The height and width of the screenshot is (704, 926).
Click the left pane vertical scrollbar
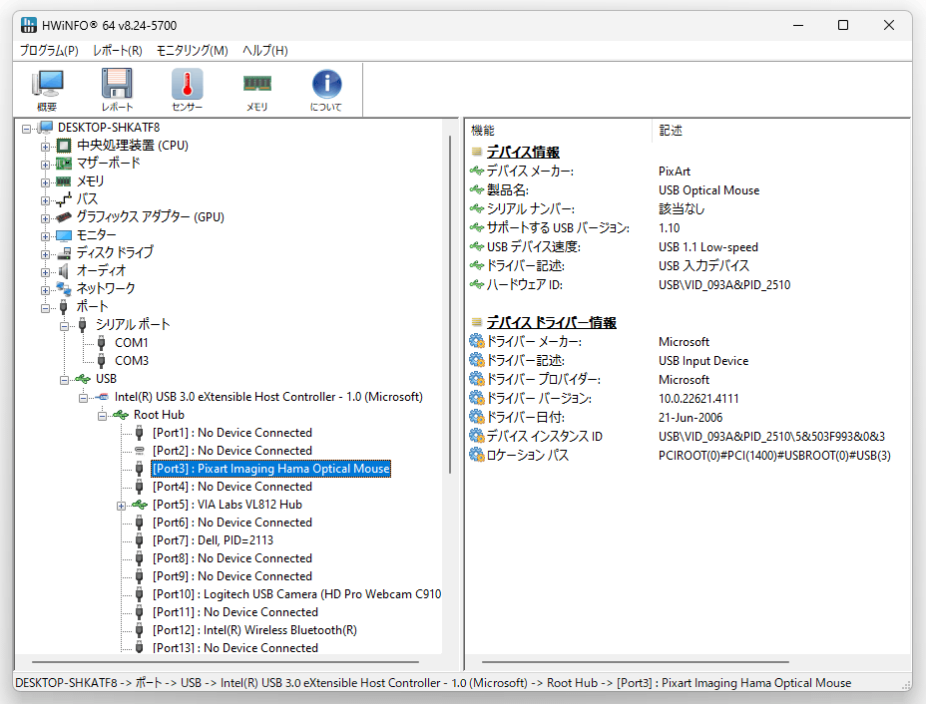[450, 304]
